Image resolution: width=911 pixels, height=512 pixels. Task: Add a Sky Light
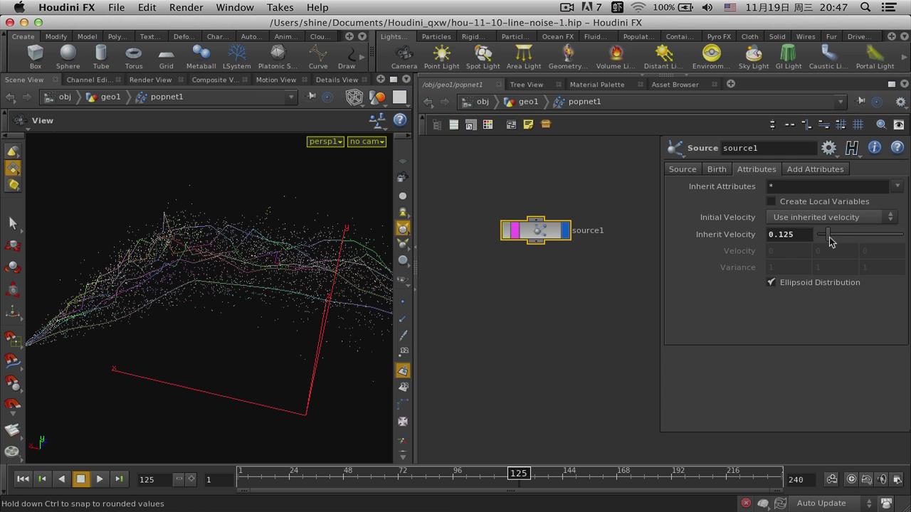(753, 56)
